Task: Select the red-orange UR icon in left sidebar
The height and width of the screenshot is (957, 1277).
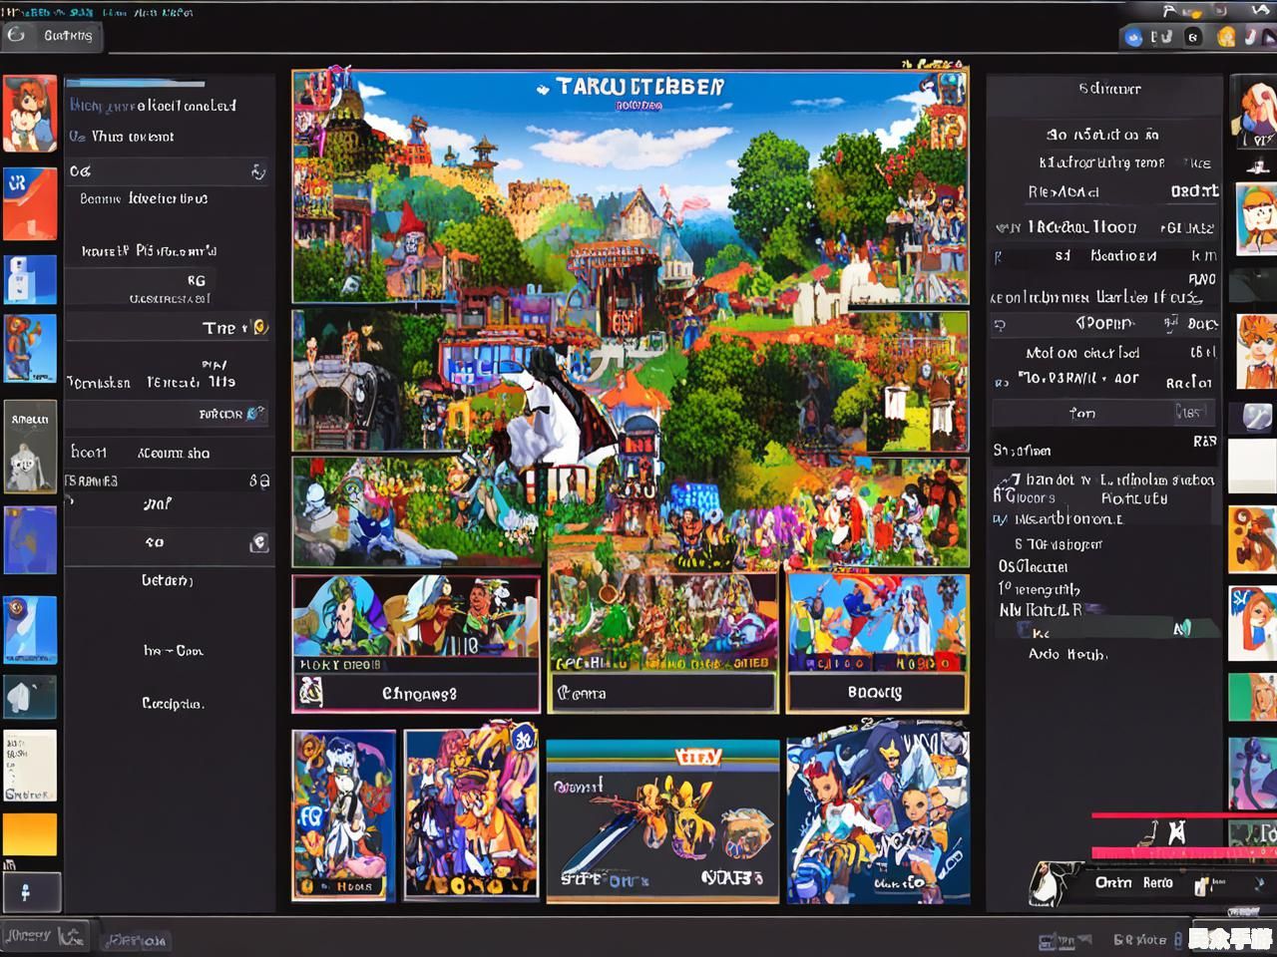Action: coord(30,203)
